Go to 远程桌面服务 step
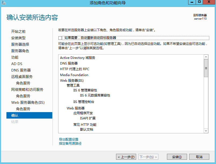Image resolution: width=216 pixels, height=164 pixels. click(x=22, y=77)
